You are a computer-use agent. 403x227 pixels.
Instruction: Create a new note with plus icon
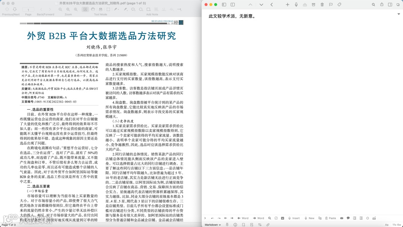287,4
